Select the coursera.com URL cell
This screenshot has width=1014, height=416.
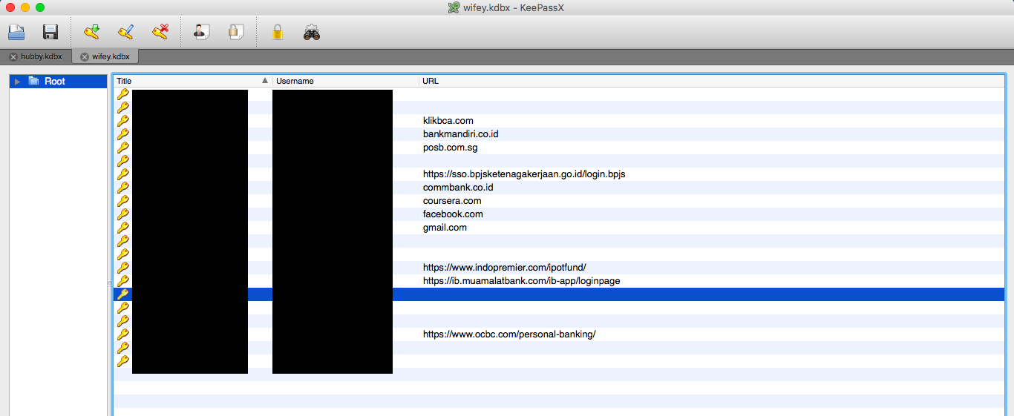tap(452, 201)
